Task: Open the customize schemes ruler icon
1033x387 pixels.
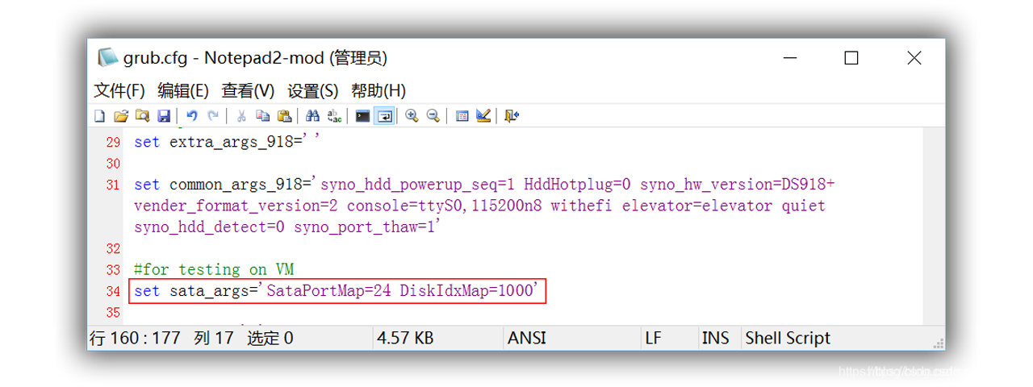Action: [x=483, y=116]
